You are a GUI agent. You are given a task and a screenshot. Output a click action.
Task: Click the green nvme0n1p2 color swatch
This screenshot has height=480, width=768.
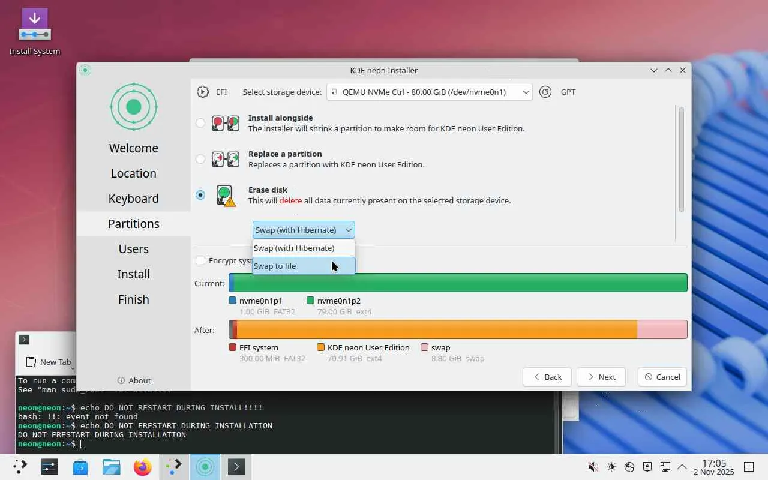tap(311, 301)
